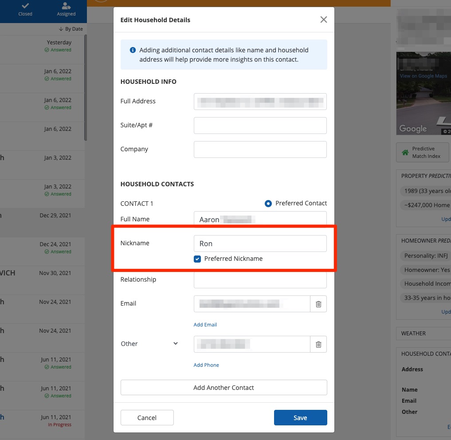The height and width of the screenshot is (440, 451).
Task: Toggle the Preferred Nickname checkbox
Action: (197, 259)
